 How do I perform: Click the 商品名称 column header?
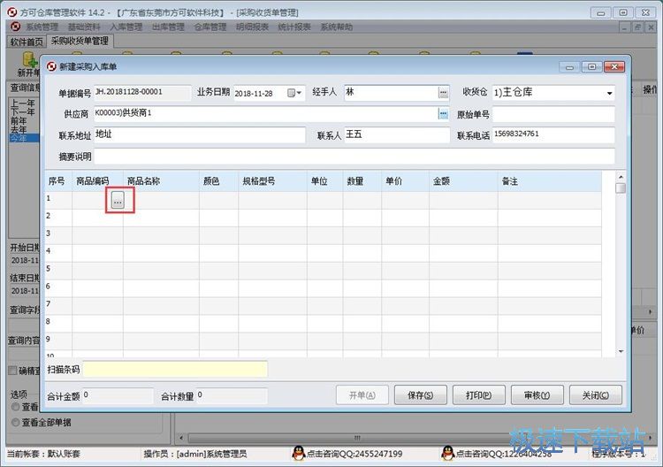point(161,181)
